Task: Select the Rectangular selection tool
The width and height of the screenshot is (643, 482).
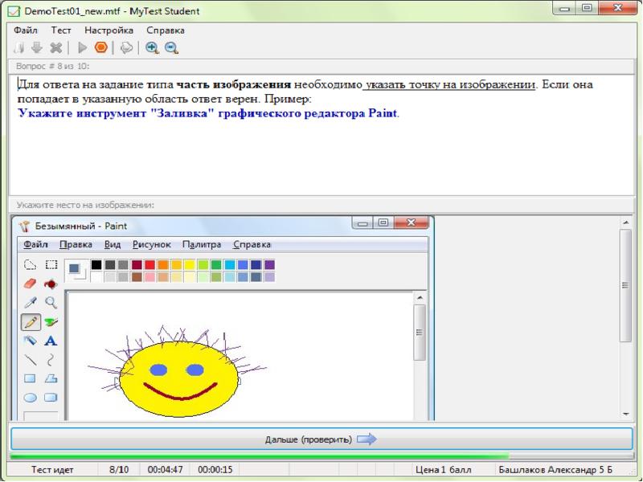Action: 51,264
